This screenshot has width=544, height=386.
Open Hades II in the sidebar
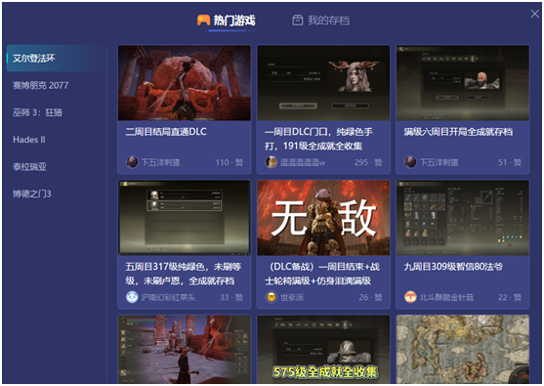point(29,140)
